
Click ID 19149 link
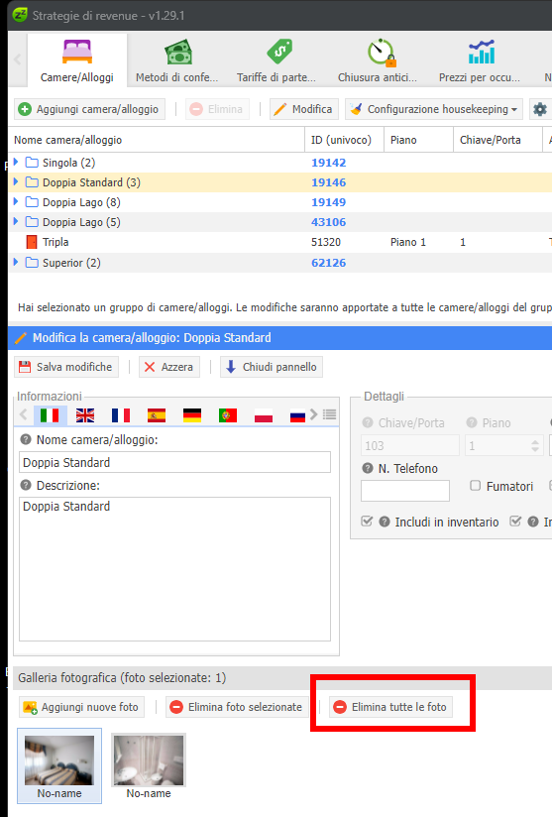(x=329, y=202)
